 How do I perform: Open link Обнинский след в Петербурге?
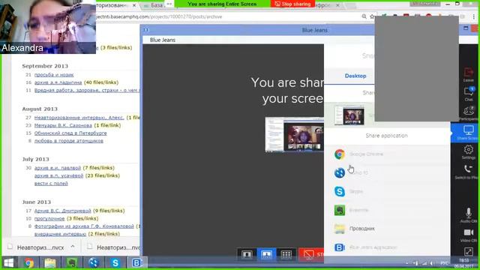click(70, 133)
